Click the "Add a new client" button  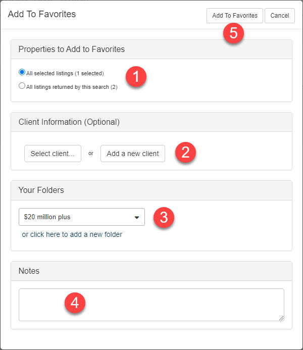(x=133, y=154)
